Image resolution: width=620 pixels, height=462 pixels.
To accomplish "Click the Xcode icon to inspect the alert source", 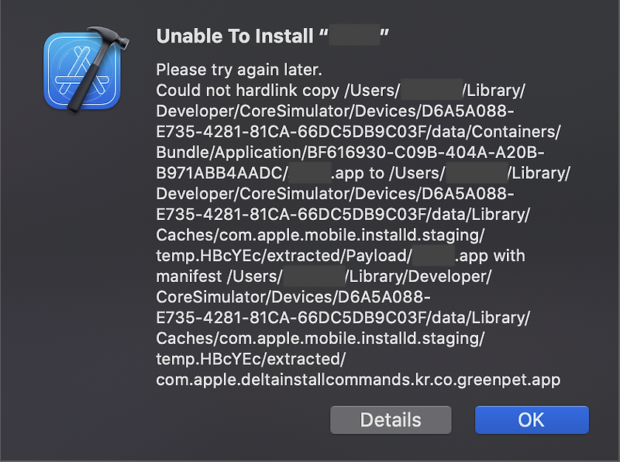I will click(81, 70).
